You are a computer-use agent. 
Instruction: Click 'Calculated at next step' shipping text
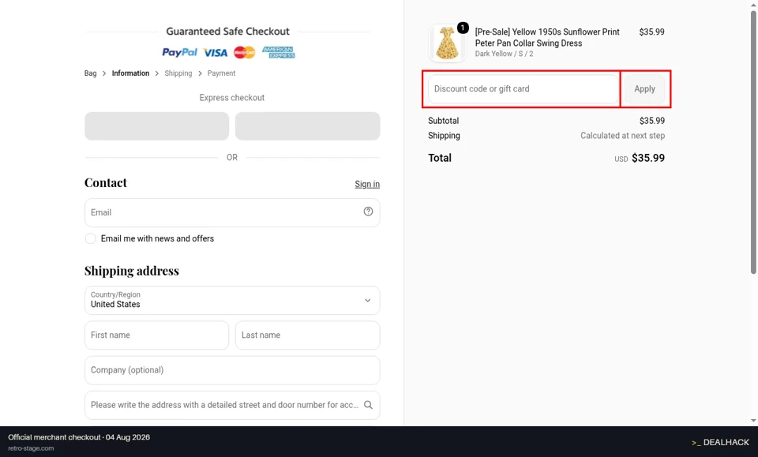pyautogui.click(x=623, y=136)
